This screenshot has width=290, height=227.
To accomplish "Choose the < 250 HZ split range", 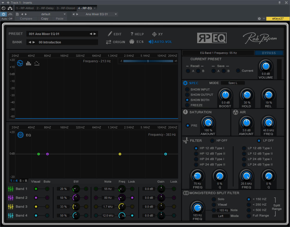I will (249, 205).
